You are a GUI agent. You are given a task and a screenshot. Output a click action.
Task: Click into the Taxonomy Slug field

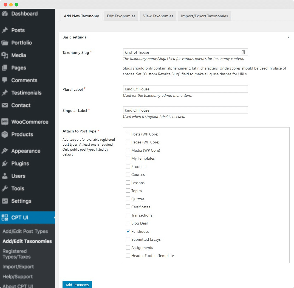(185, 52)
